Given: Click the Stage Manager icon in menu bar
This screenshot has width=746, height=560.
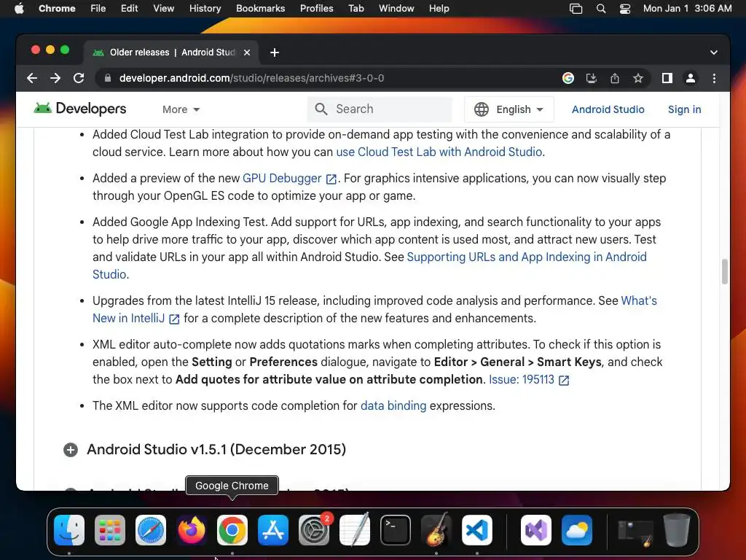Looking at the screenshot, I should (x=576, y=9).
